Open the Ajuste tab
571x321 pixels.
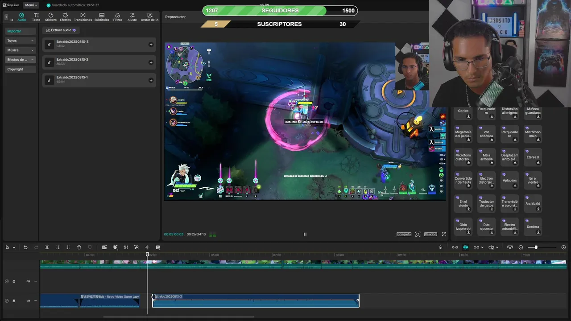132,17
